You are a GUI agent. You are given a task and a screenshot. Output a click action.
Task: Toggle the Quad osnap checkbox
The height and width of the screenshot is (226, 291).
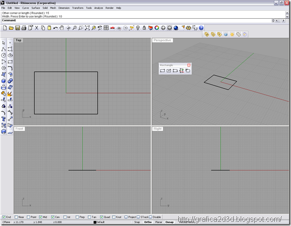[x=102, y=217]
